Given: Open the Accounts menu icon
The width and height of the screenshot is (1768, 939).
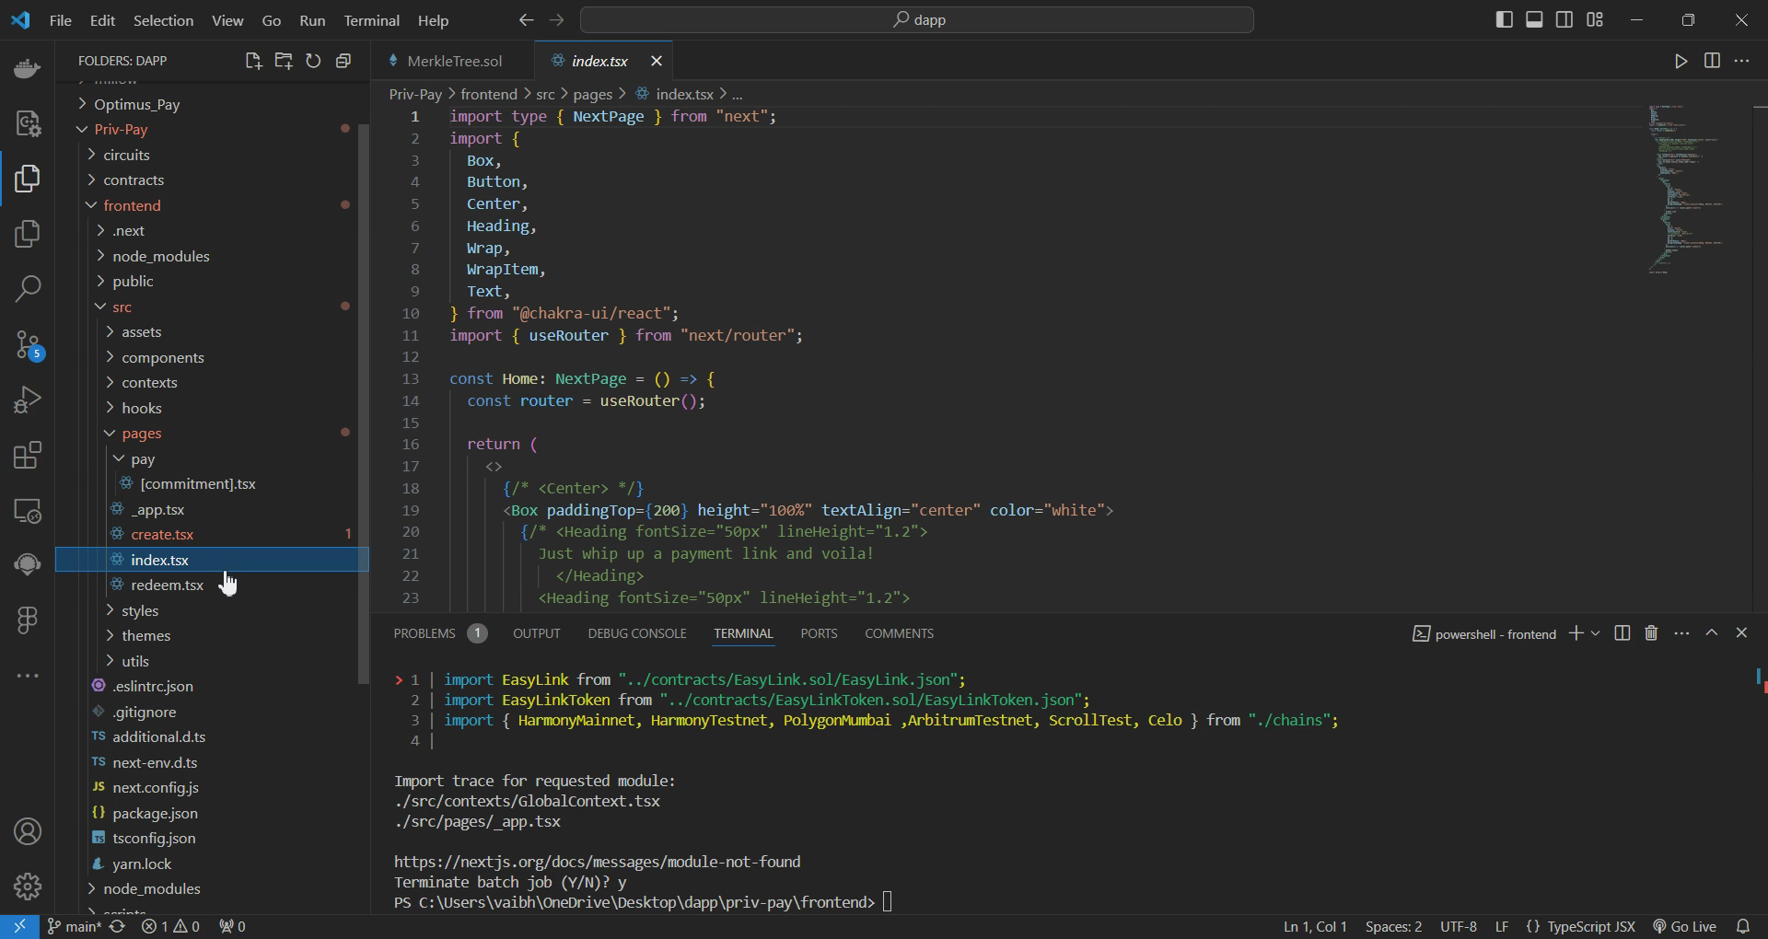Looking at the screenshot, I should coord(28,831).
